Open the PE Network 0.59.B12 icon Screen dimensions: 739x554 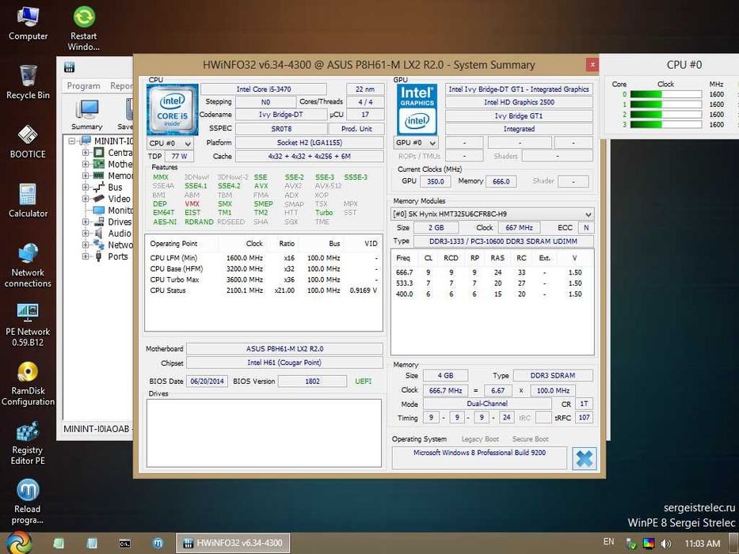pos(28,313)
